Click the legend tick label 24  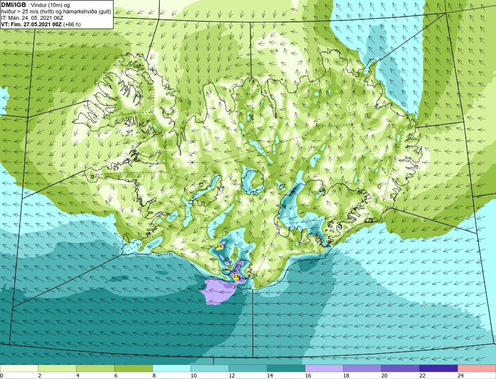pyautogui.click(x=461, y=376)
